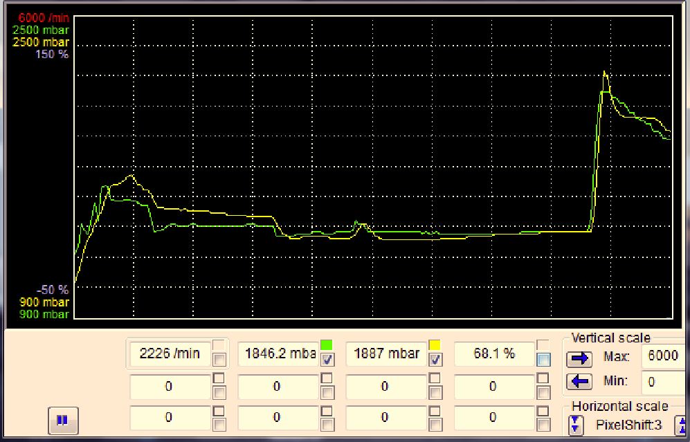Image resolution: width=690 pixels, height=442 pixels.
Task: Tick the checkbox beside the 2226 /min field
Action: click(219, 360)
